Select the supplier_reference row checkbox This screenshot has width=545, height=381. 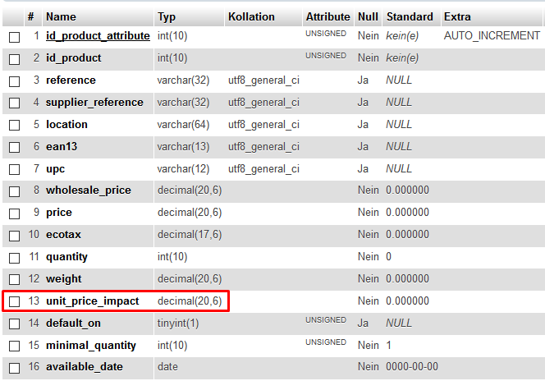tap(14, 103)
